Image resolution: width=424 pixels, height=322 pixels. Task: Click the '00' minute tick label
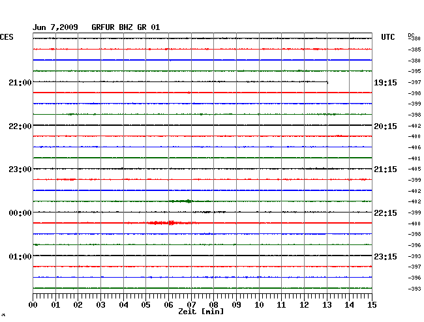click(33, 305)
